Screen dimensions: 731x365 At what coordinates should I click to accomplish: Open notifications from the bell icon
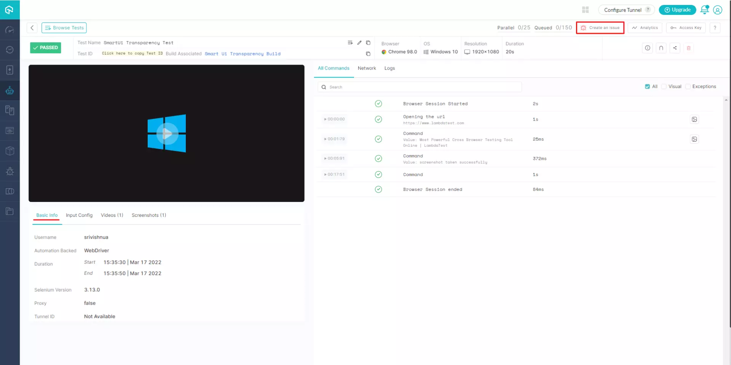click(704, 10)
